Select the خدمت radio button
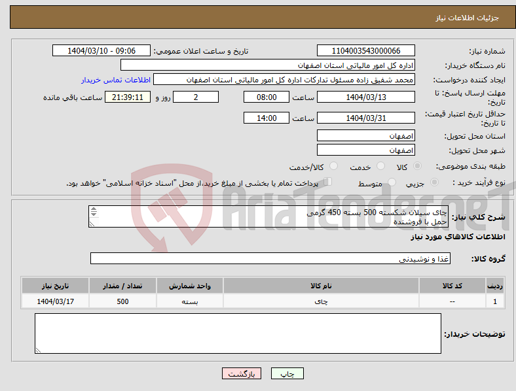Viewport: 516px width, 391px height. point(380,166)
